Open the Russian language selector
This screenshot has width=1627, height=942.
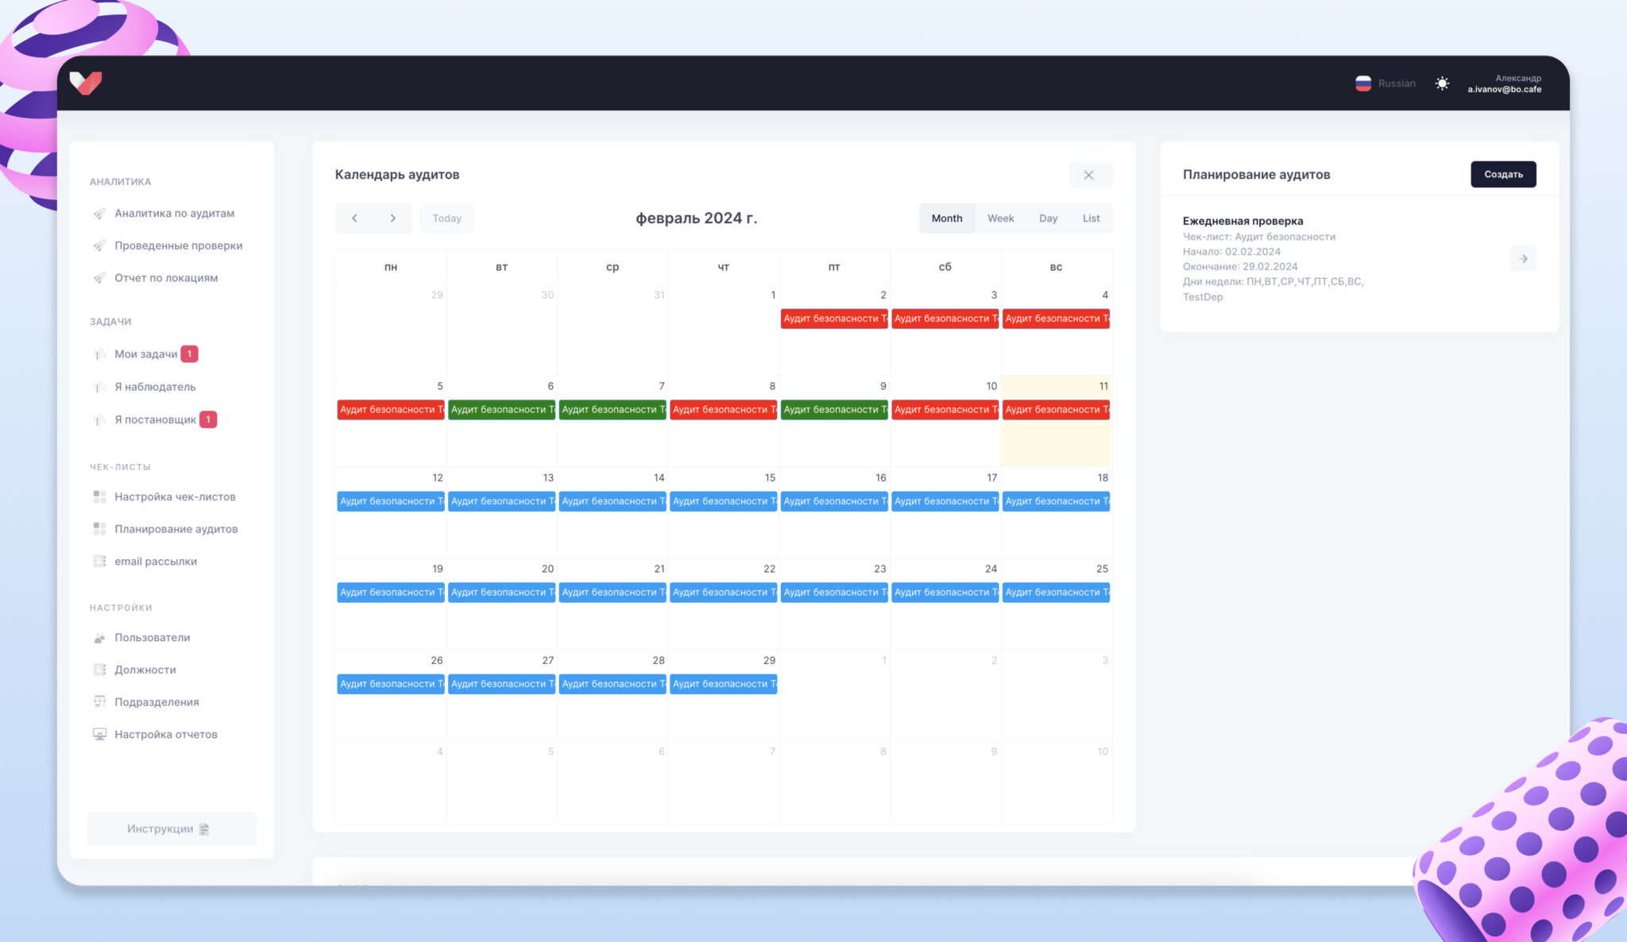(x=1385, y=83)
